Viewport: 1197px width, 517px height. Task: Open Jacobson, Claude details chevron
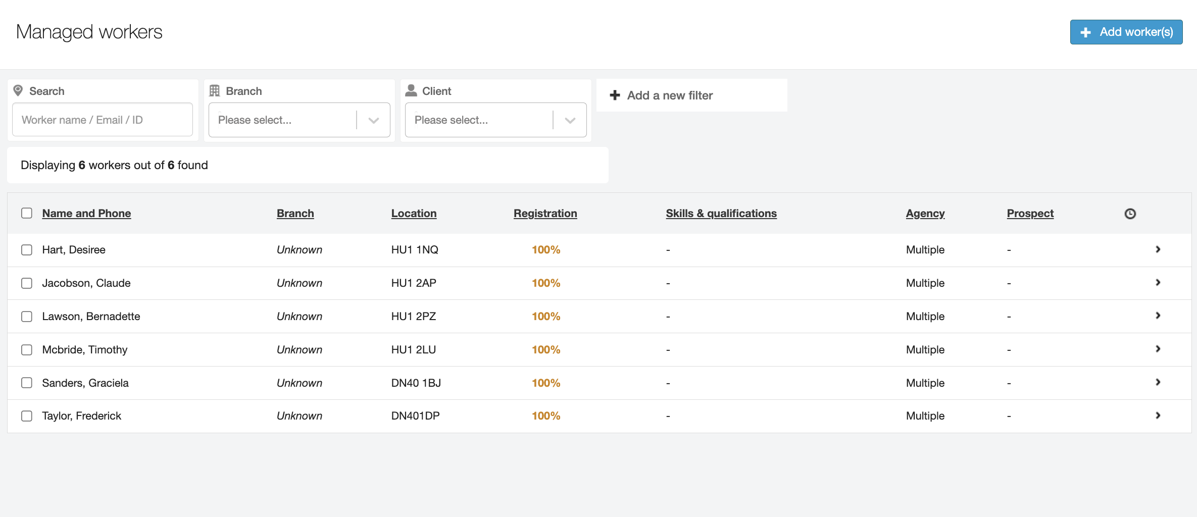pos(1158,283)
